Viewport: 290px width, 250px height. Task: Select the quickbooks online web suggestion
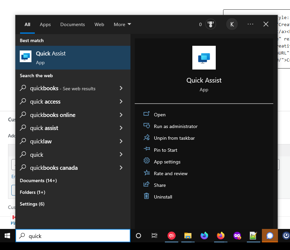pyautogui.click(x=73, y=115)
